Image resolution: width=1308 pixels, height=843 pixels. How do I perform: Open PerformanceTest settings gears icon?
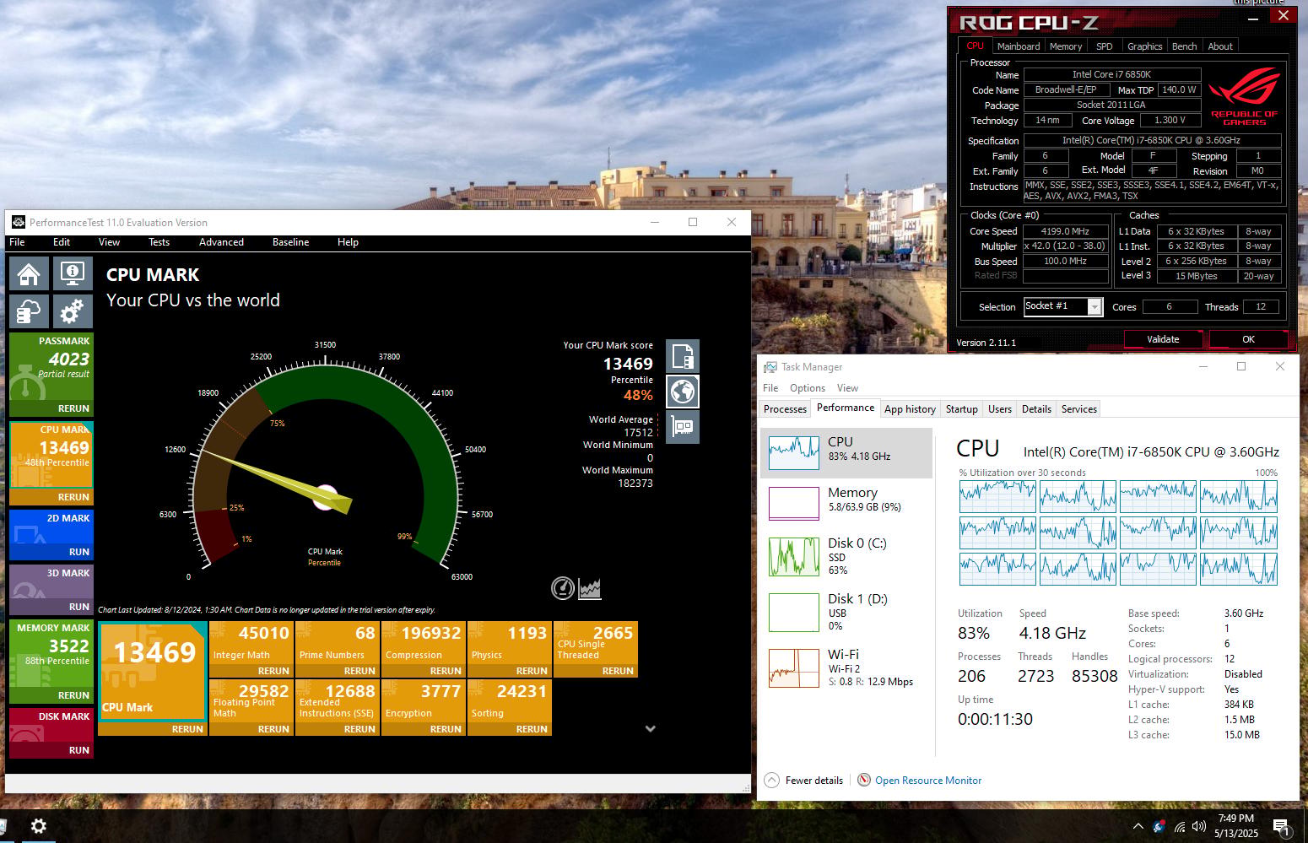73,311
